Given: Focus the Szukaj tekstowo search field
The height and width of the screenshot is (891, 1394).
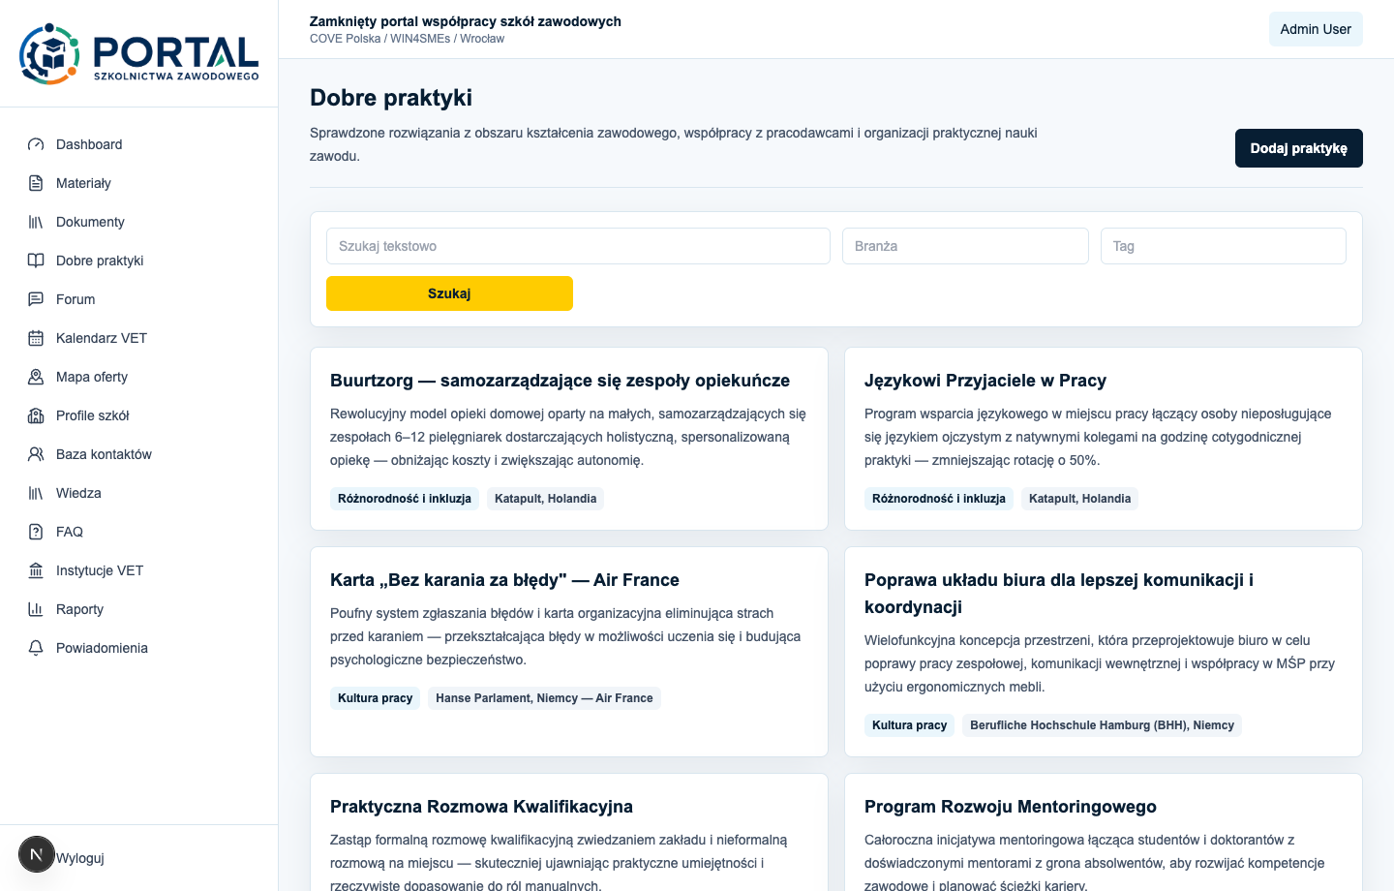Looking at the screenshot, I should (x=578, y=246).
